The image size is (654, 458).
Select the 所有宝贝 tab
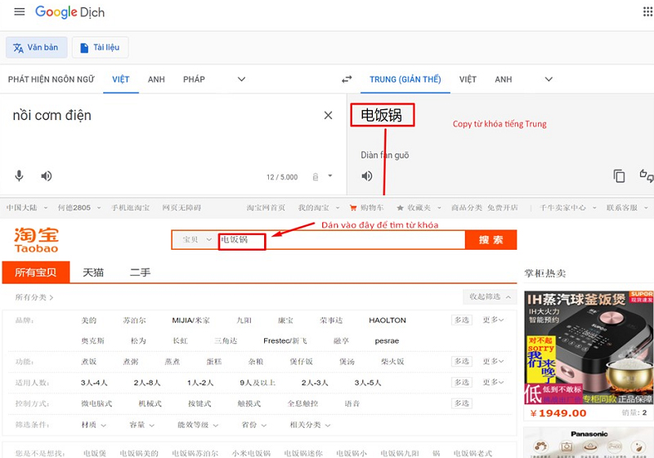click(36, 273)
